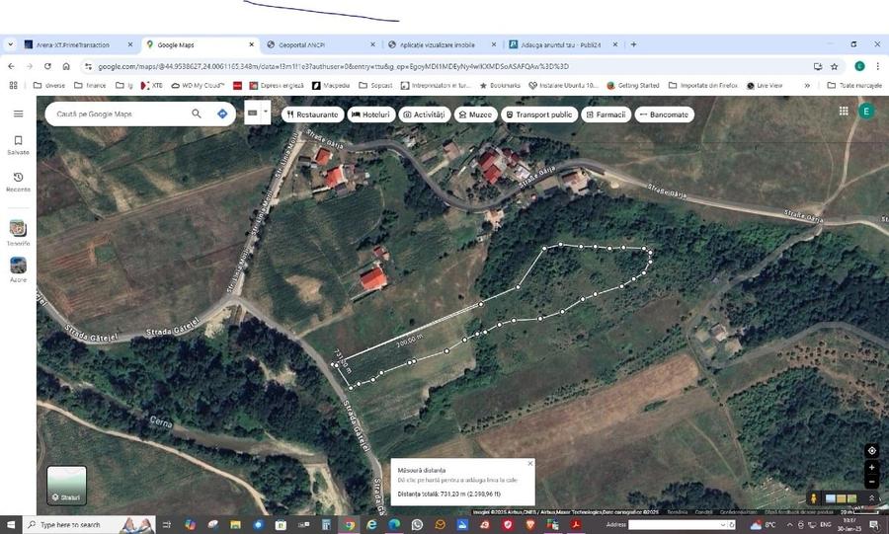Viewport: 889px width, 534px height.
Task: Open the Chrome profile avatar
Action: (859, 66)
